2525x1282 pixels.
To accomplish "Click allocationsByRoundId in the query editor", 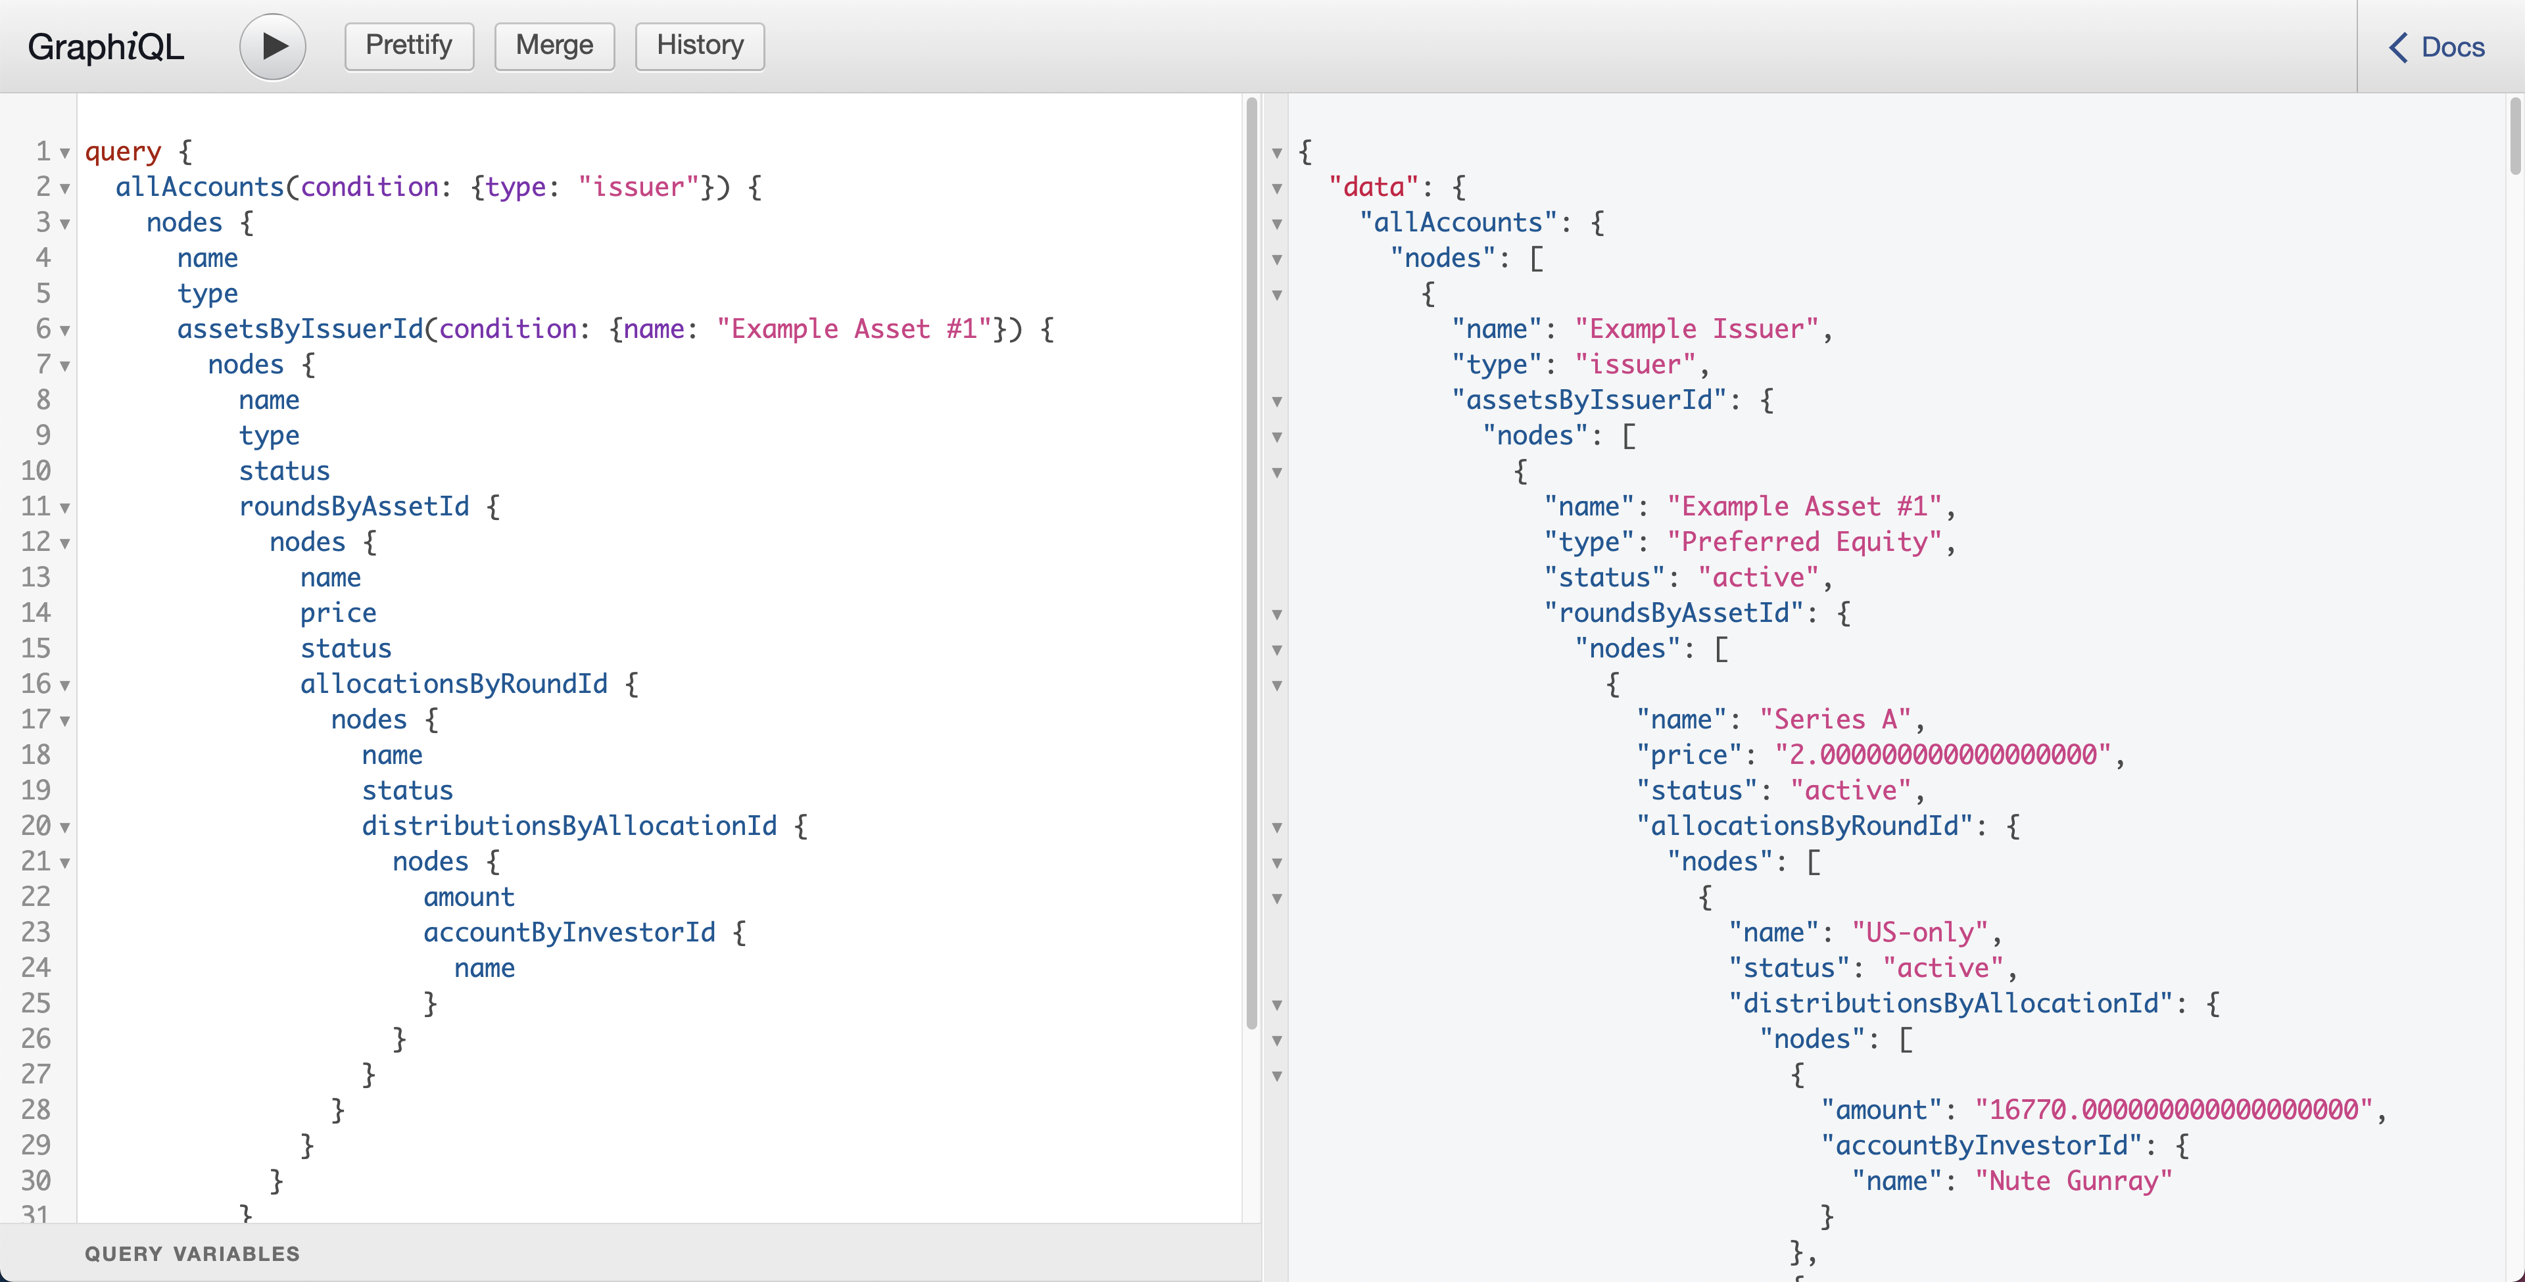I will point(454,684).
